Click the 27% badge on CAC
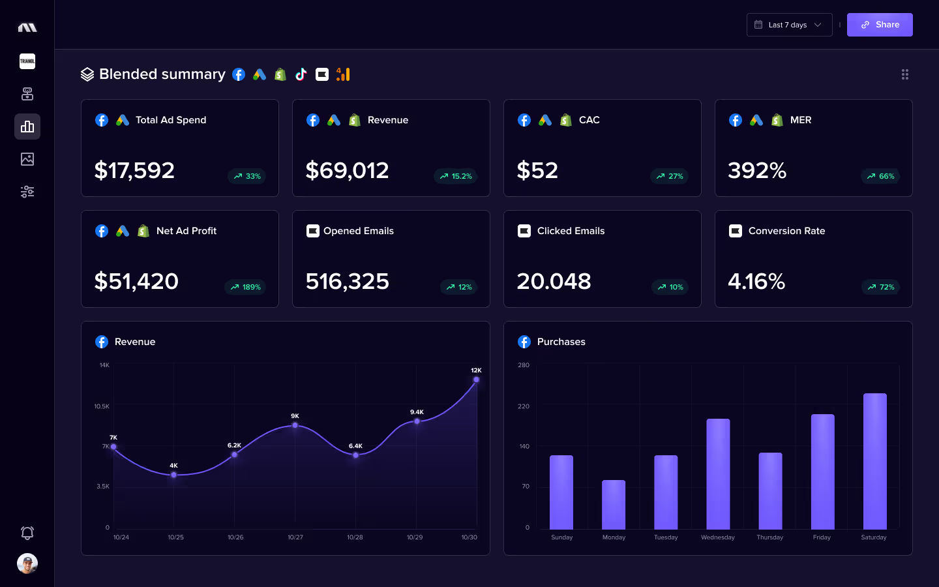Image resolution: width=939 pixels, height=587 pixels. pos(670,176)
